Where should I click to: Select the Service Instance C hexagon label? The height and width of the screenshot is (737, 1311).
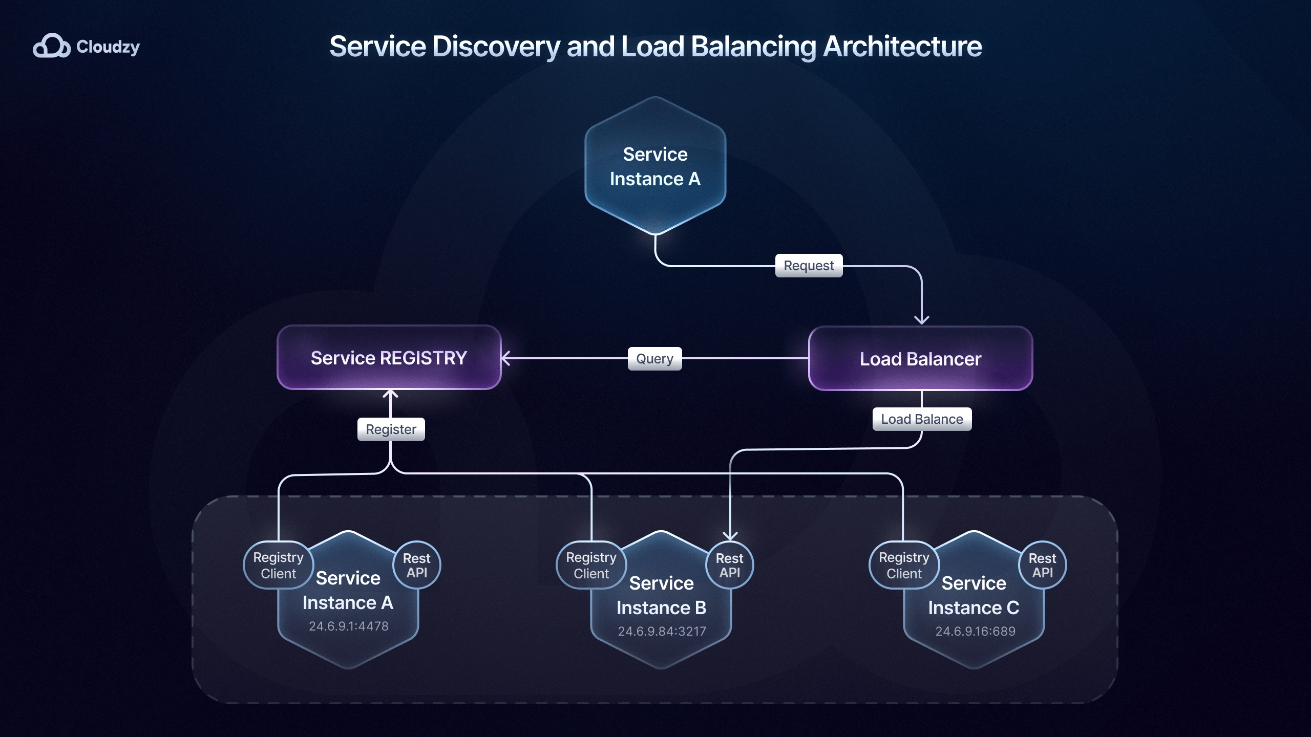(x=974, y=595)
